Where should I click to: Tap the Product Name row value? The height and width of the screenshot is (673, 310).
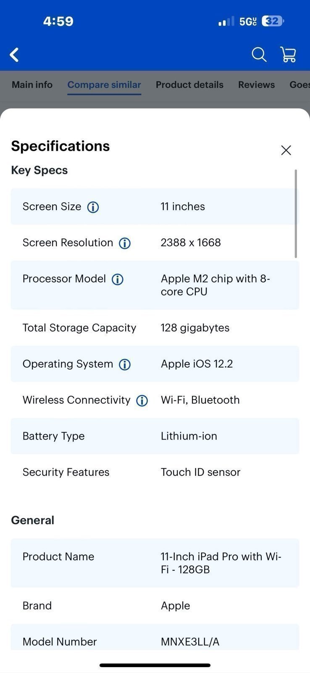[x=221, y=563]
